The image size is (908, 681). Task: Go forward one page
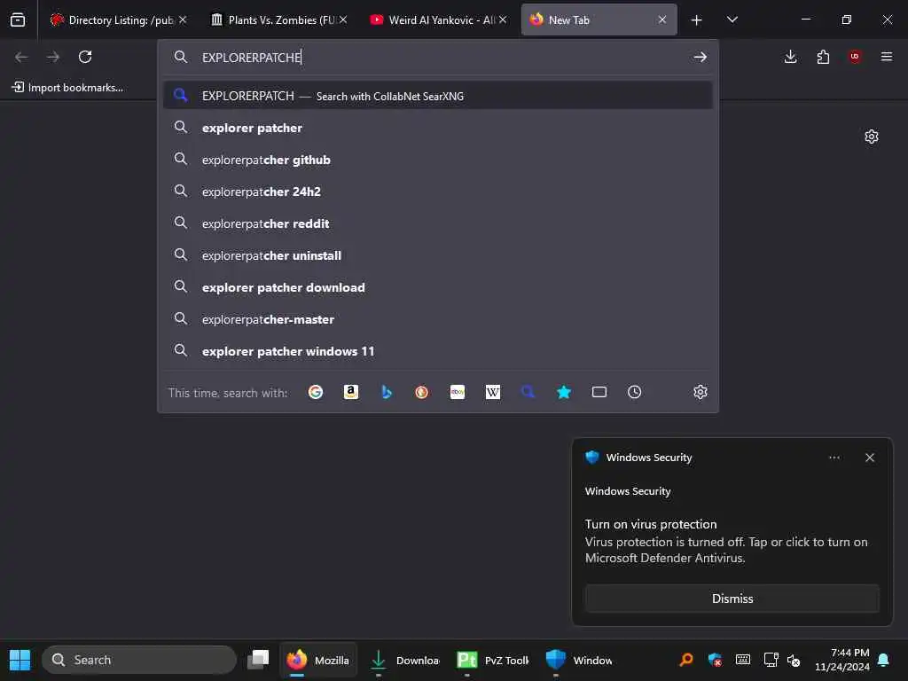[53, 57]
